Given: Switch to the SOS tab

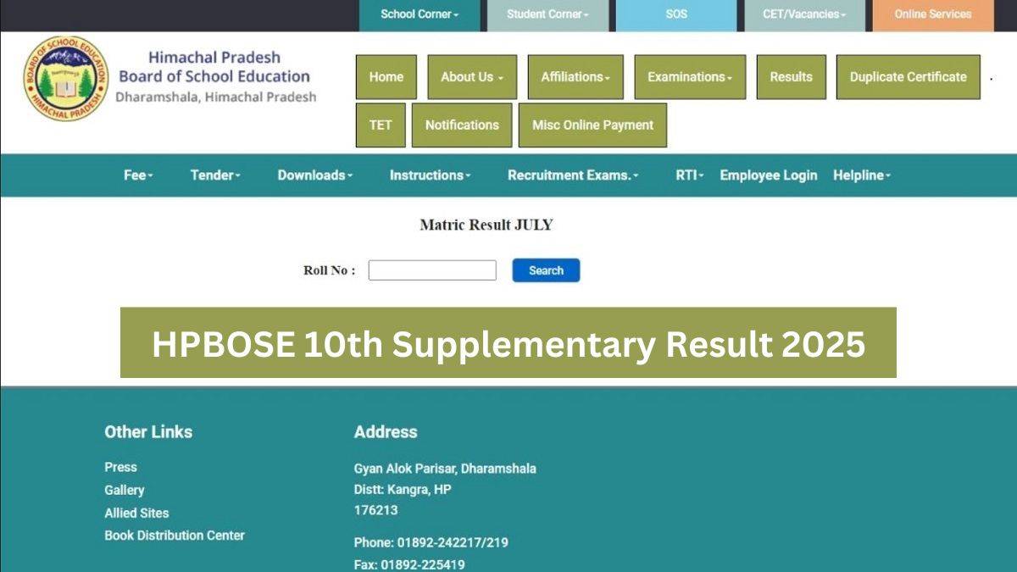Looking at the screenshot, I should click(x=677, y=14).
